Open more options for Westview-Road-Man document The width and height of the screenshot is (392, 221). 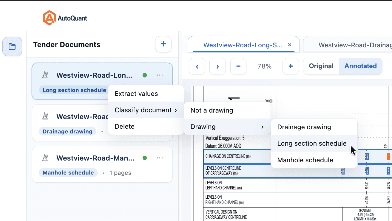click(x=160, y=158)
